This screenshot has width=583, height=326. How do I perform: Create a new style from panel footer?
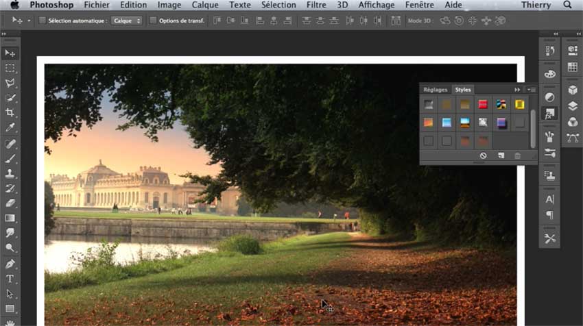coord(501,156)
